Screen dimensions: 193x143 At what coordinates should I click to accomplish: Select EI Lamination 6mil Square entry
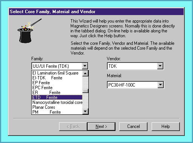(x=57, y=73)
